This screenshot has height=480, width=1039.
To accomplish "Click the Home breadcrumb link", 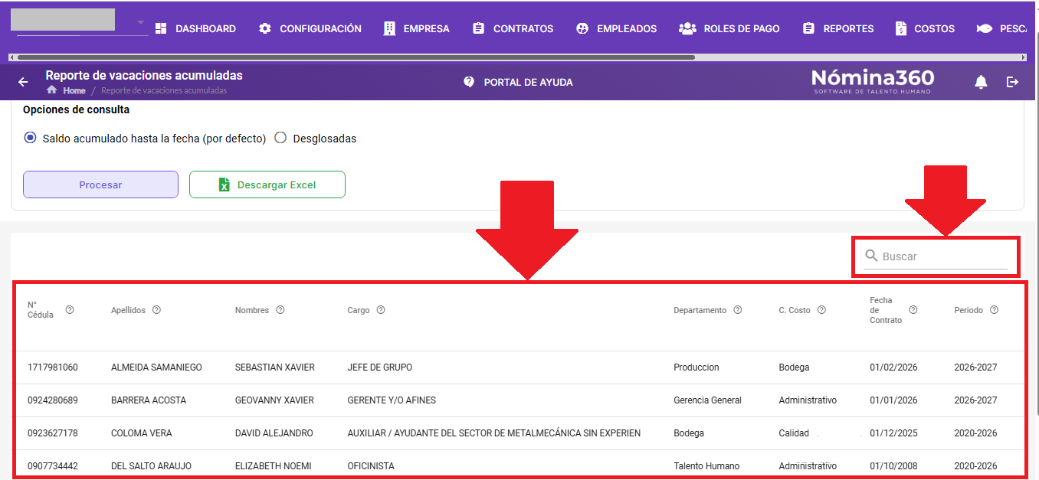I will 74,90.
